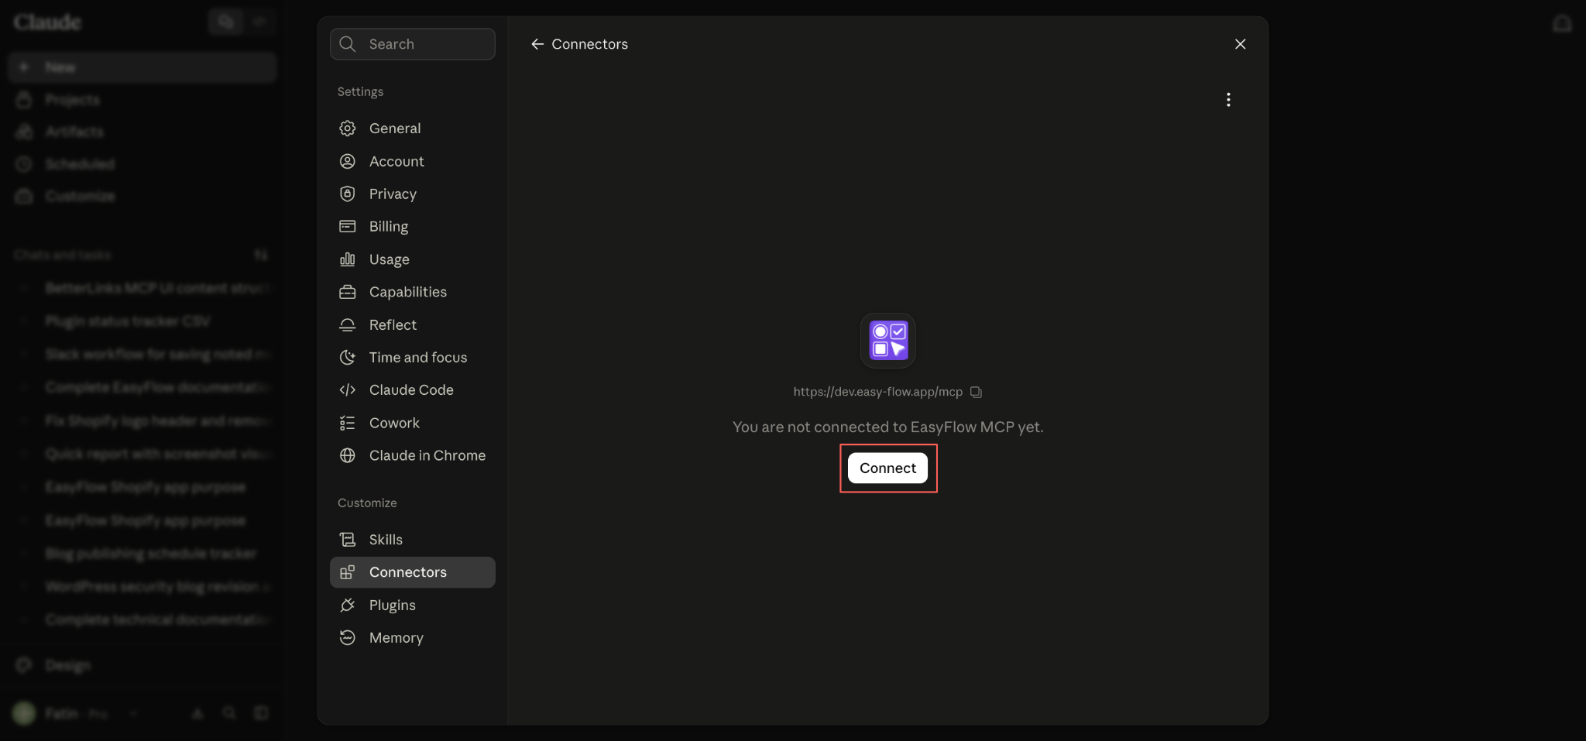Click the magnifier icon in Search
This screenshot has height=741, width=1586.
pyautogui.click(x=348, y=44)
